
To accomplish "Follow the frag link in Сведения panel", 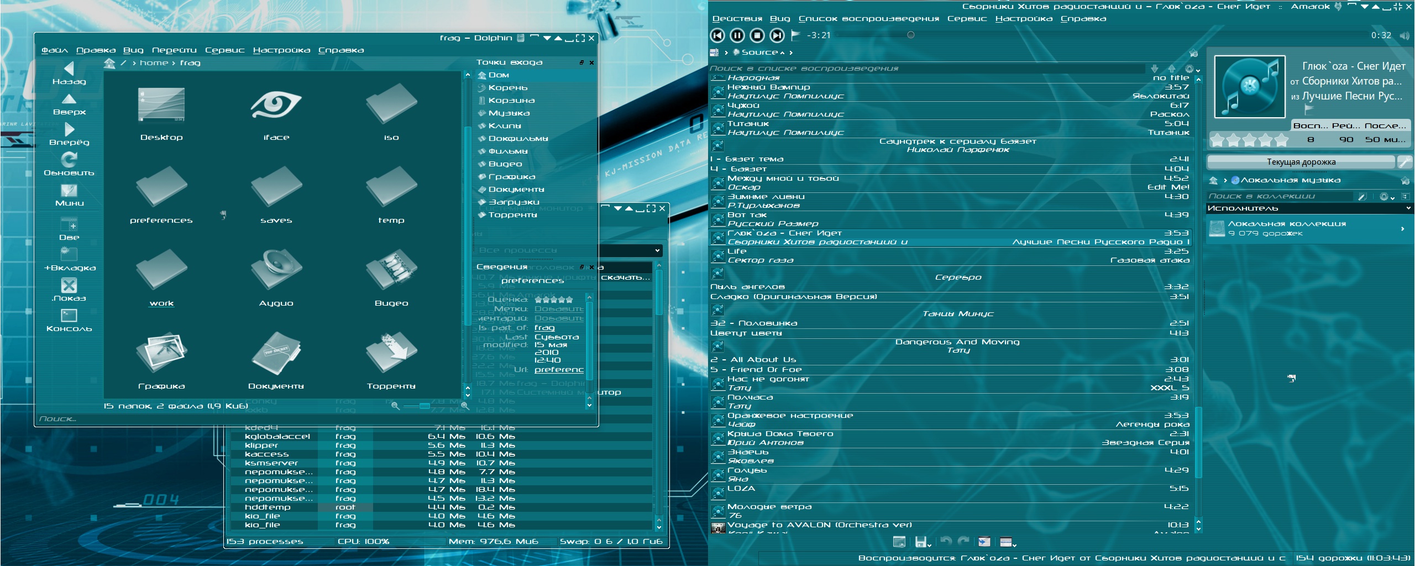I will [544, 328].
